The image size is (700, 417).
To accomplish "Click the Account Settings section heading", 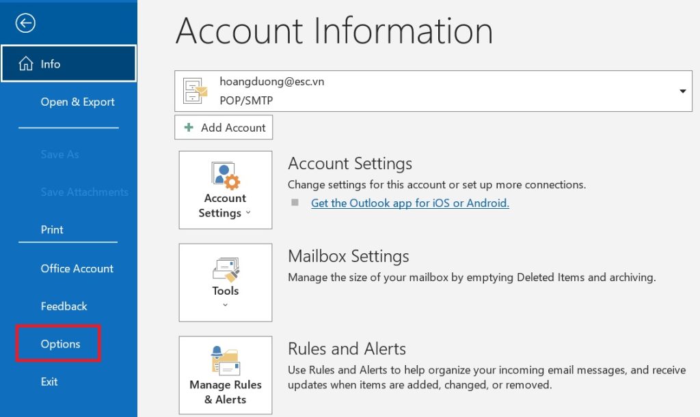I will pos(350,164).
